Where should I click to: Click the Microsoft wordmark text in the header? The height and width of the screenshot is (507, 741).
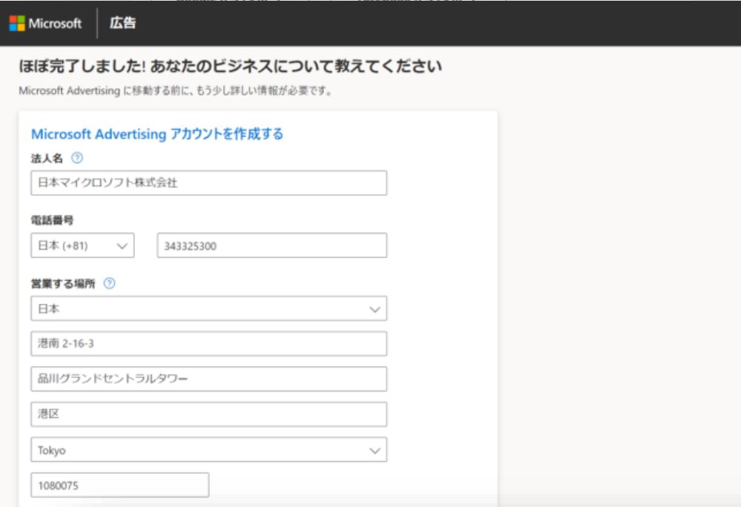pos(55,24)
